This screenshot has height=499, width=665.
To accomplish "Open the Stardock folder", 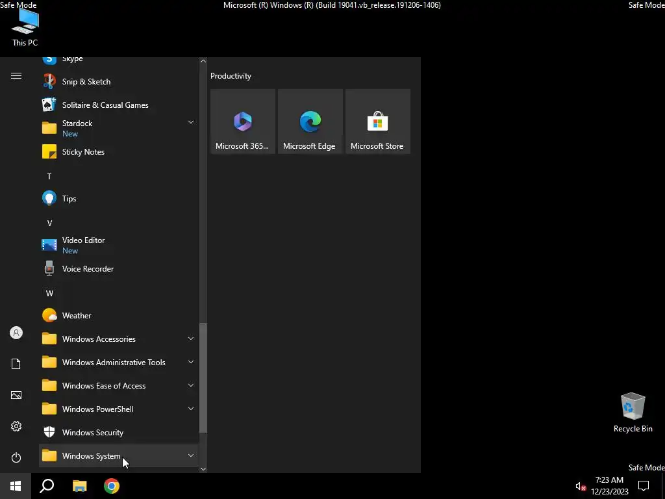I will pyautogui.click(x=119, y=128).
